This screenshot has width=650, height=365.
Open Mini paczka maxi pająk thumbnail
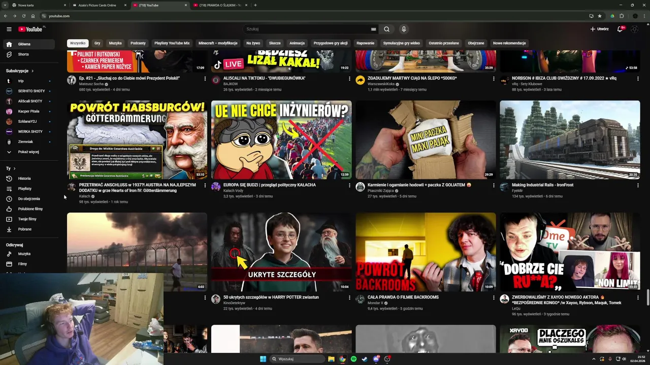point(426,140)
